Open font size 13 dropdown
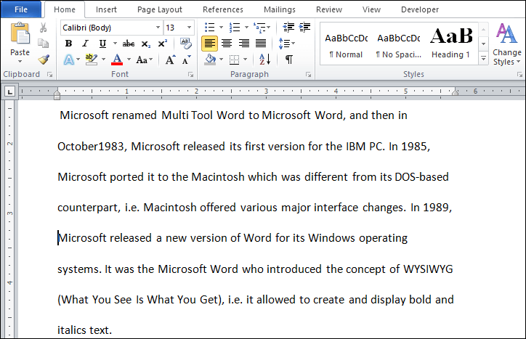 189,28
